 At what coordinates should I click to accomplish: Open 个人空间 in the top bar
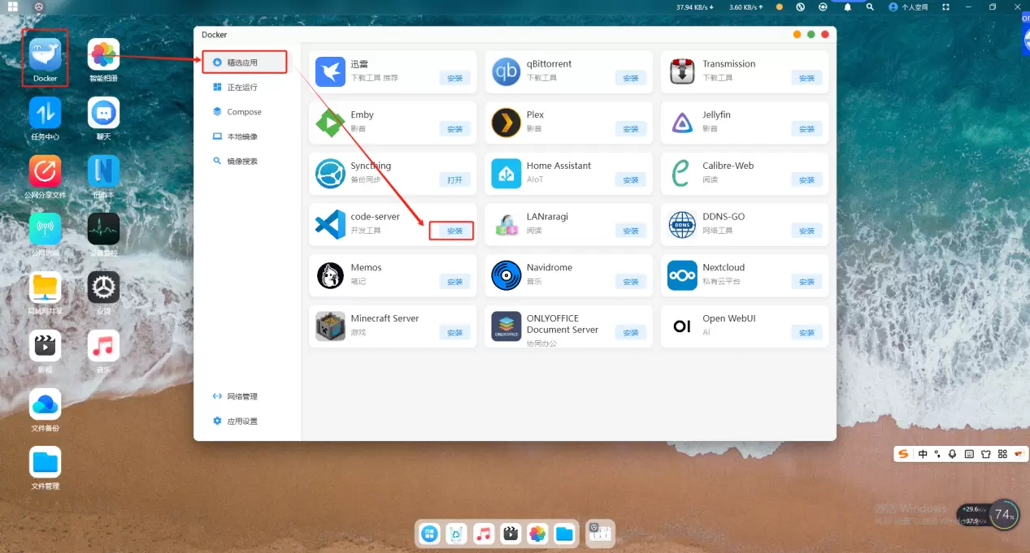(x=908, y=7)
